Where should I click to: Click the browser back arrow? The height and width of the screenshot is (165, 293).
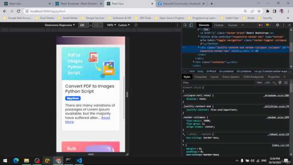pyautogui.click(x=5, y=11)
